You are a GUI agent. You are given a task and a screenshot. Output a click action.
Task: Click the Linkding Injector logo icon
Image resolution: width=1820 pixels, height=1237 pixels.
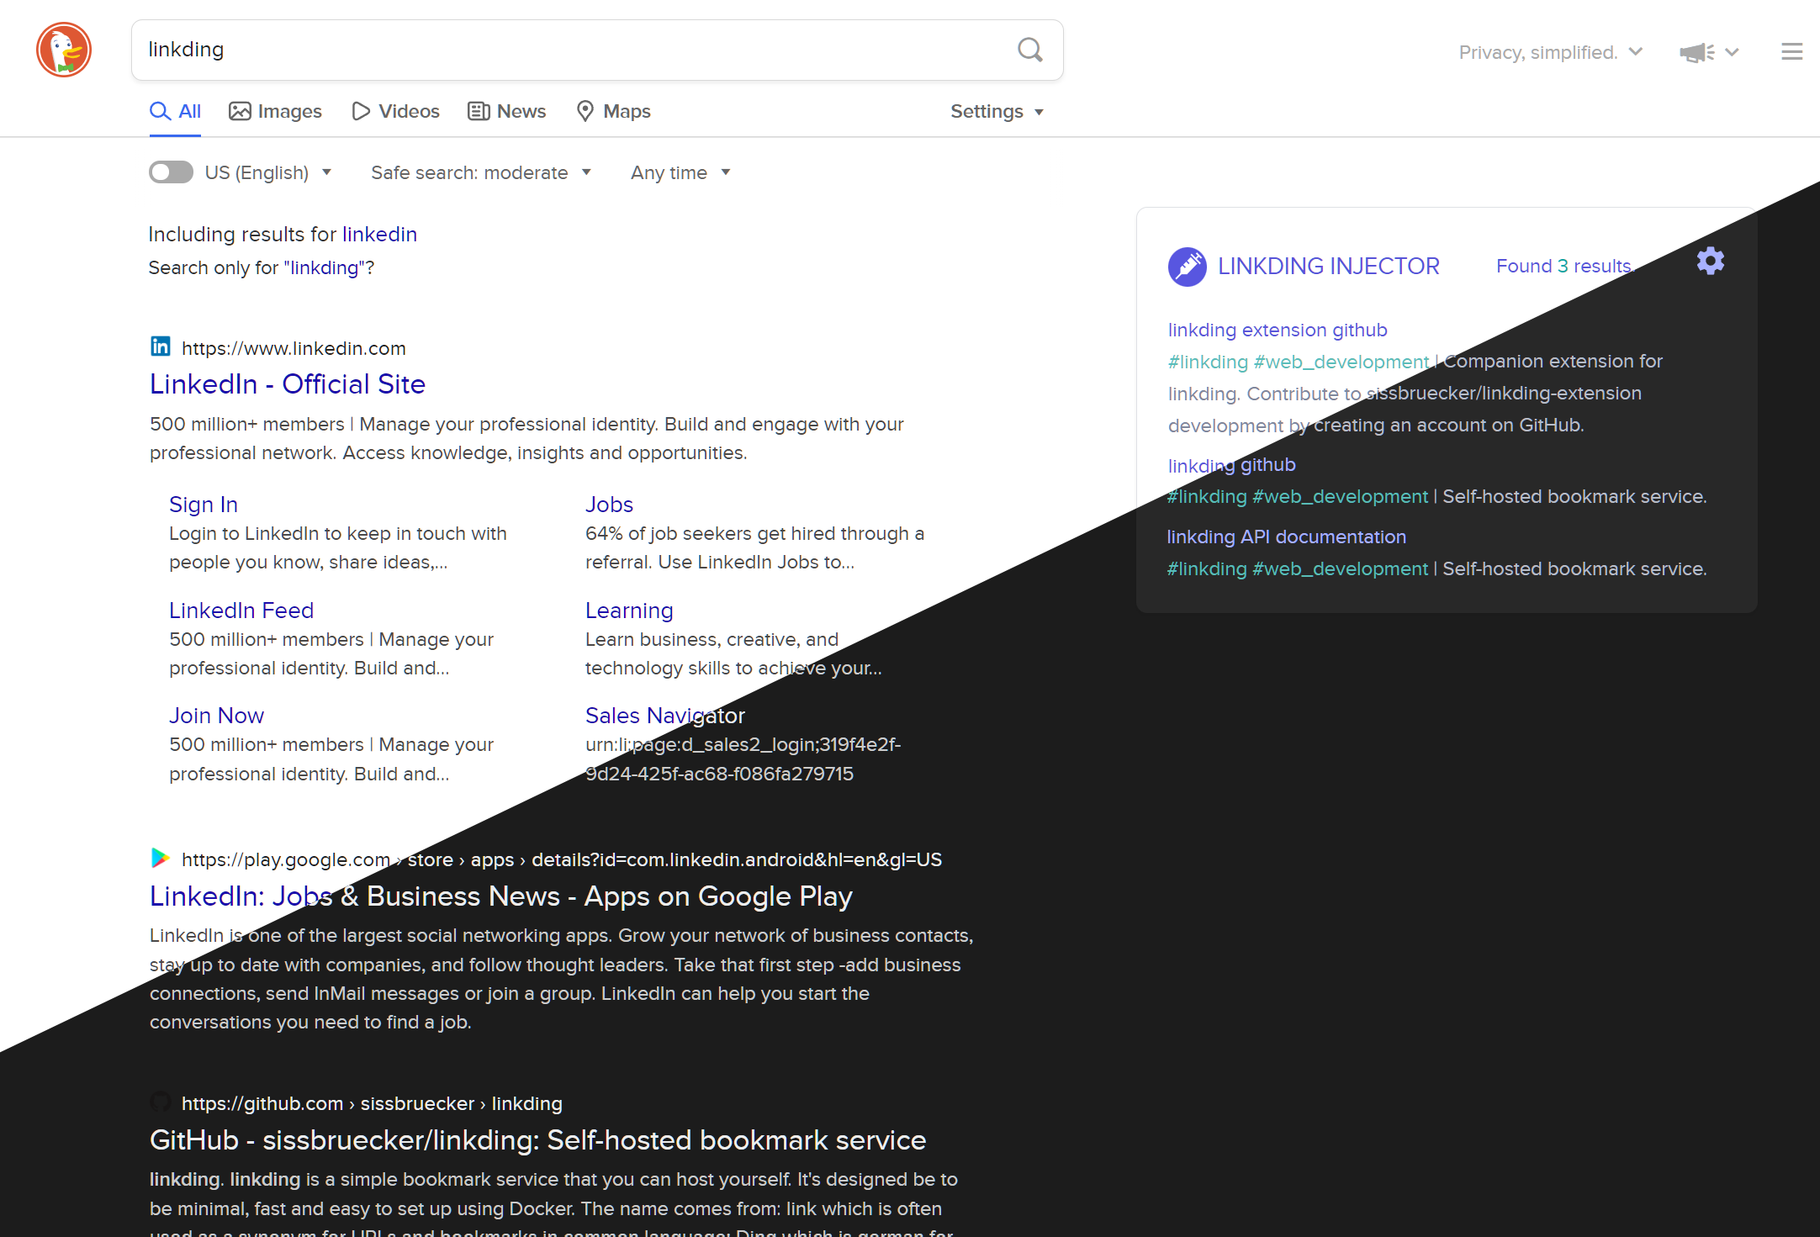[1187, 267]
